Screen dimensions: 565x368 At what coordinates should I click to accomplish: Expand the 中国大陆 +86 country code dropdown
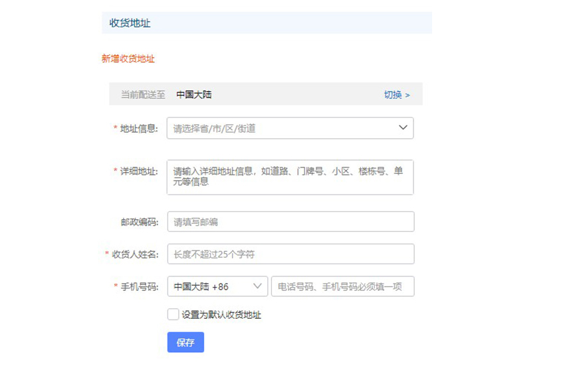217,286
